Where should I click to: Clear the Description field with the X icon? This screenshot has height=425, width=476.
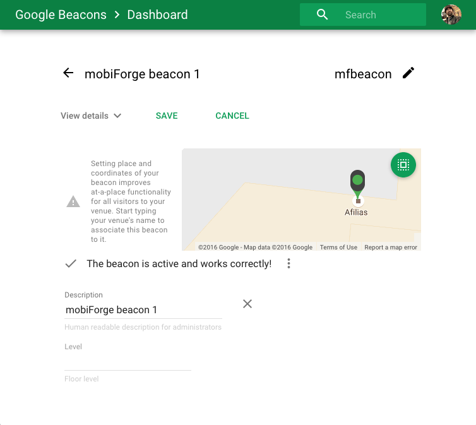pyautogui.click(x=247, y=304)
